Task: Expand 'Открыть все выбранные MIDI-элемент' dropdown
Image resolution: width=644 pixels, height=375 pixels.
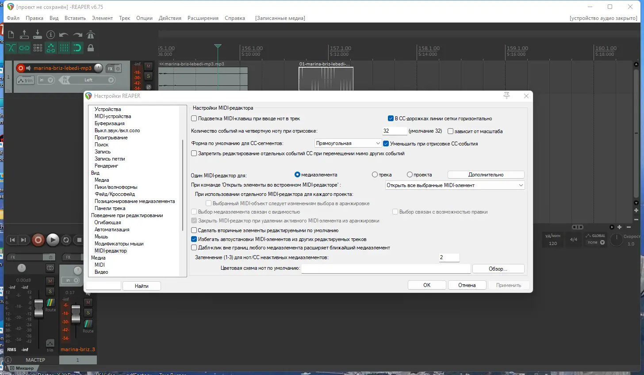Action: [x=455, y=185]
